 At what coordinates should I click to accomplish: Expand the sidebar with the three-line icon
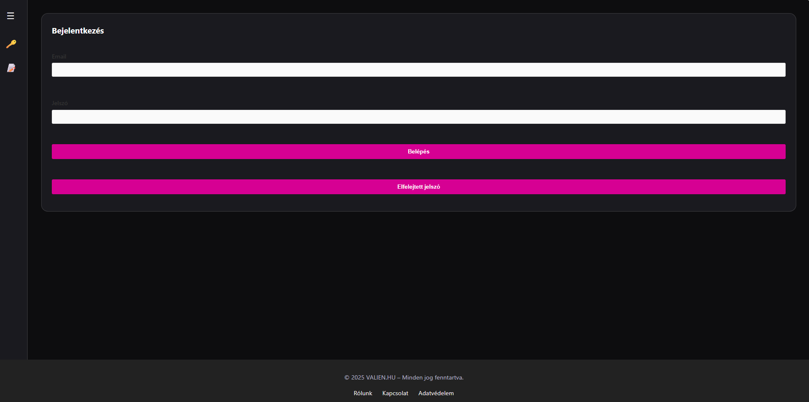[11, 16]
